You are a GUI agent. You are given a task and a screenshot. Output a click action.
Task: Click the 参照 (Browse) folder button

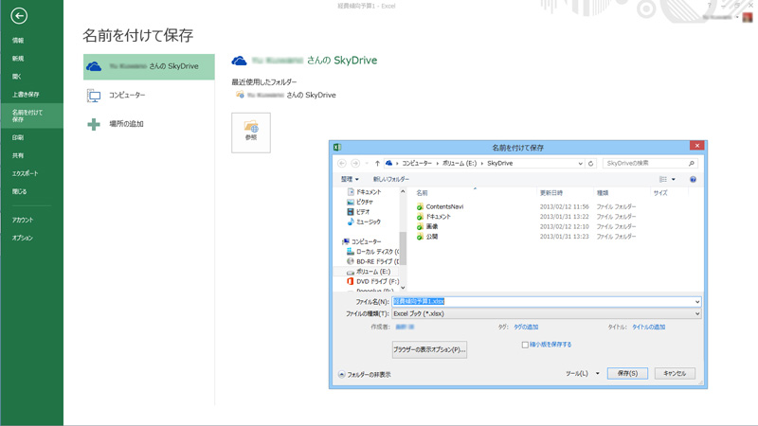click(x=251, y=132)
